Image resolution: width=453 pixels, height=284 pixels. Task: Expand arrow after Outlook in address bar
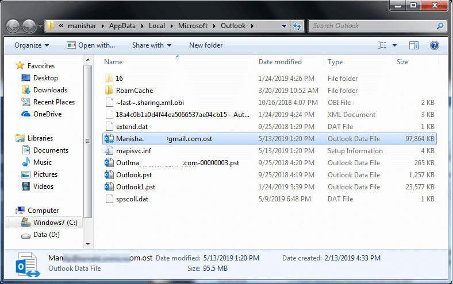[x=252, y=26]
